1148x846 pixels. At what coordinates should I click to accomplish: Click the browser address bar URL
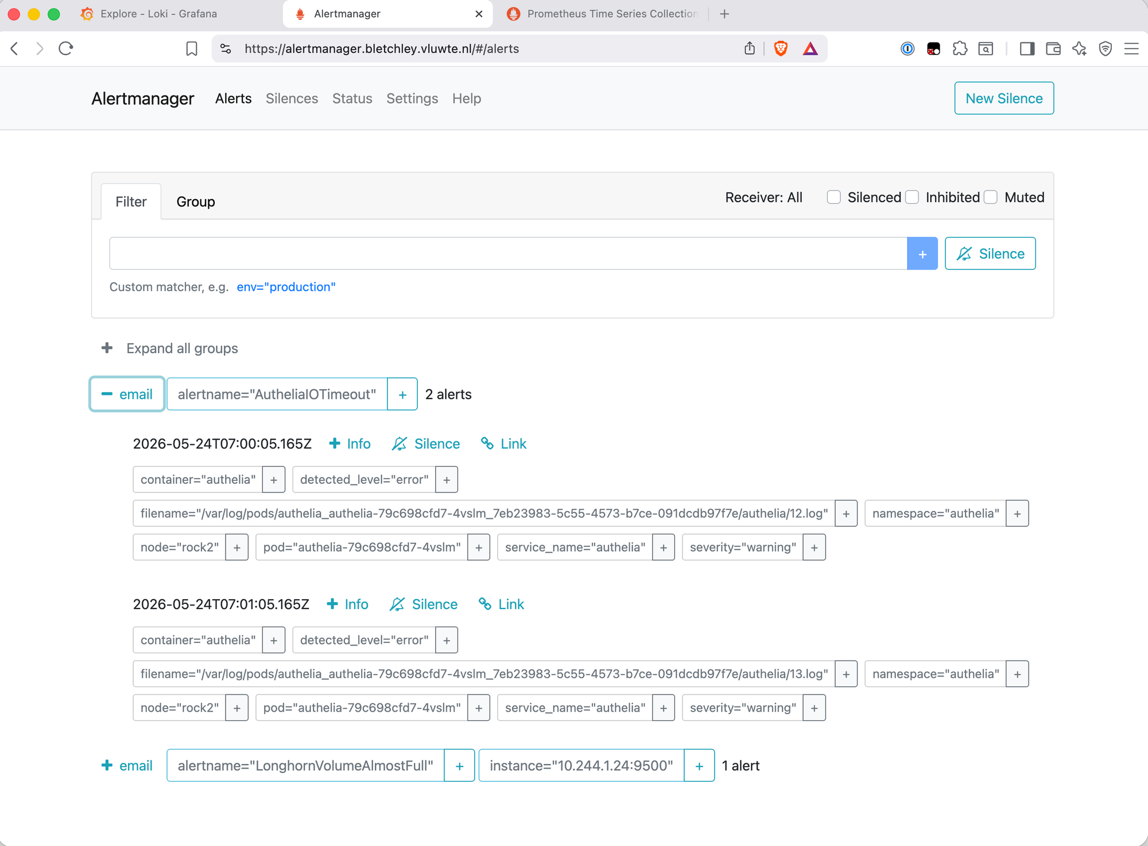(x=382, y=49)
